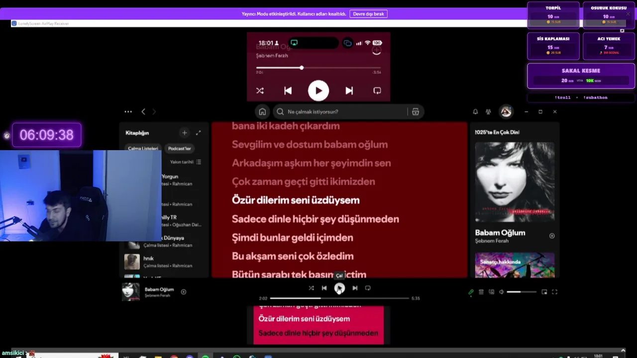Click the hnık playlist cover thumbnail
Viewport: 637px width, 358px height.
tap(132, 262)
